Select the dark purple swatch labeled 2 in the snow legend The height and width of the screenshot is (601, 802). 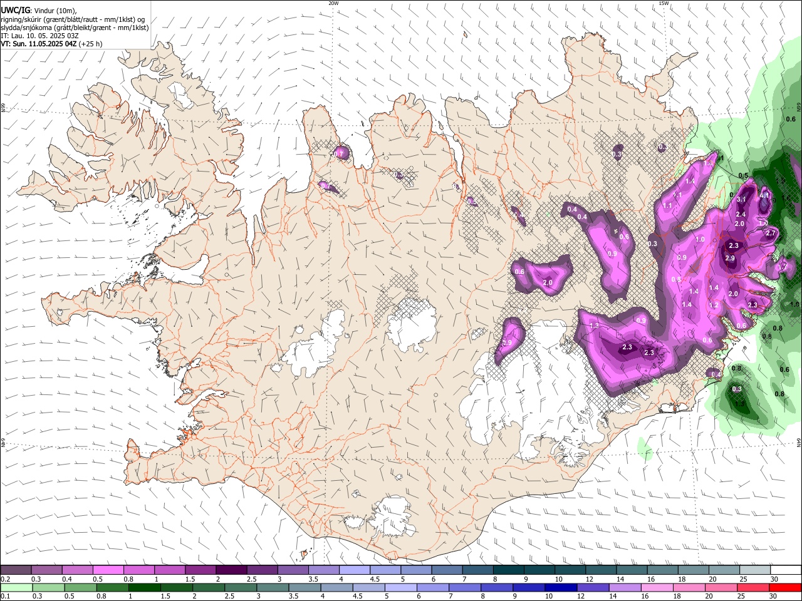tap(231, 570)
